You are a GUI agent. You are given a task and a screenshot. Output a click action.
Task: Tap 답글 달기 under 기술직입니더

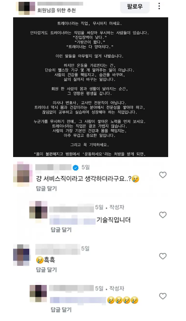(x=61, y=230)
